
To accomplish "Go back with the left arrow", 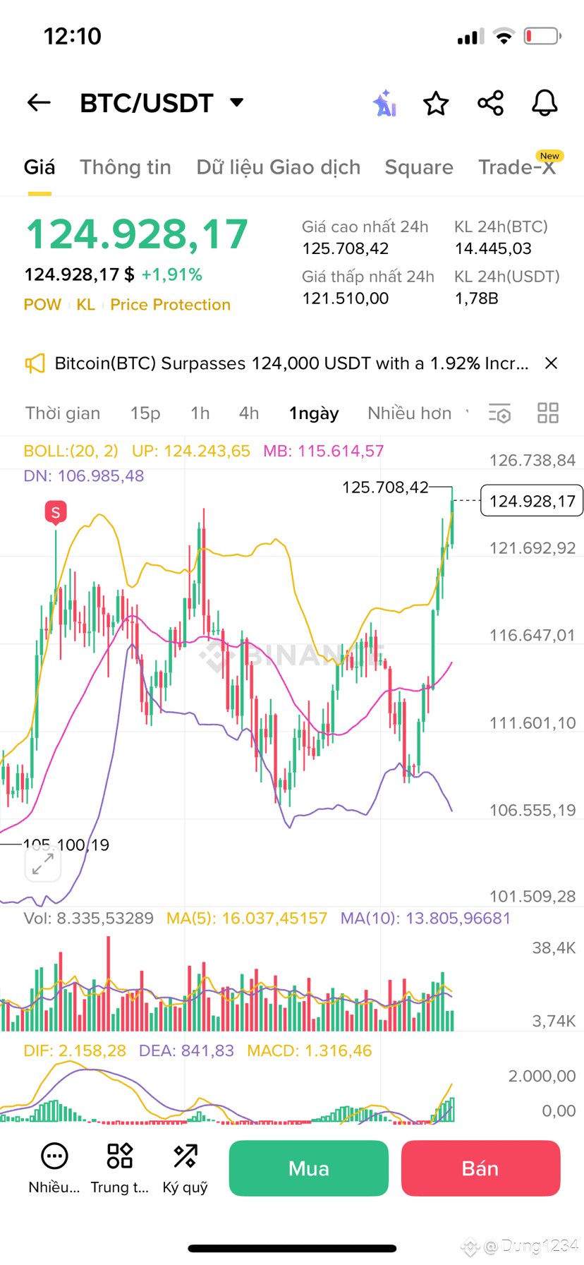I will pyautogui.click(x=39, y=103).
